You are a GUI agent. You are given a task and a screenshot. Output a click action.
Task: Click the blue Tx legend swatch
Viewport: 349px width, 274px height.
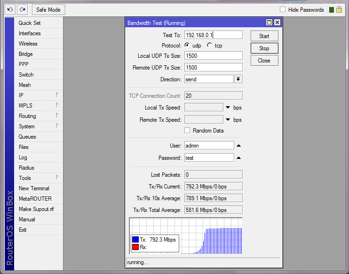pyautogui.click(x=135, y=240)
